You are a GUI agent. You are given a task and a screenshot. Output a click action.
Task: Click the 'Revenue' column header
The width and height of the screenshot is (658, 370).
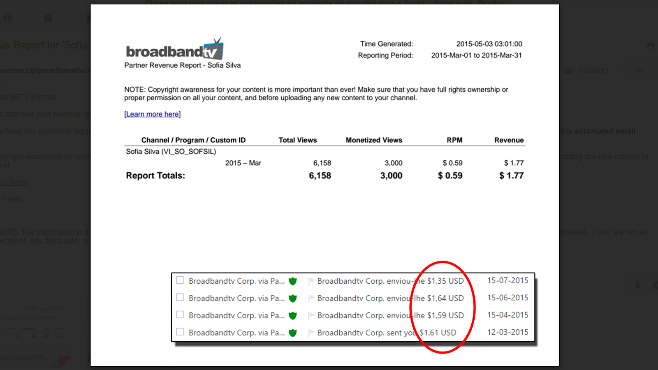[x=509, y=140]
